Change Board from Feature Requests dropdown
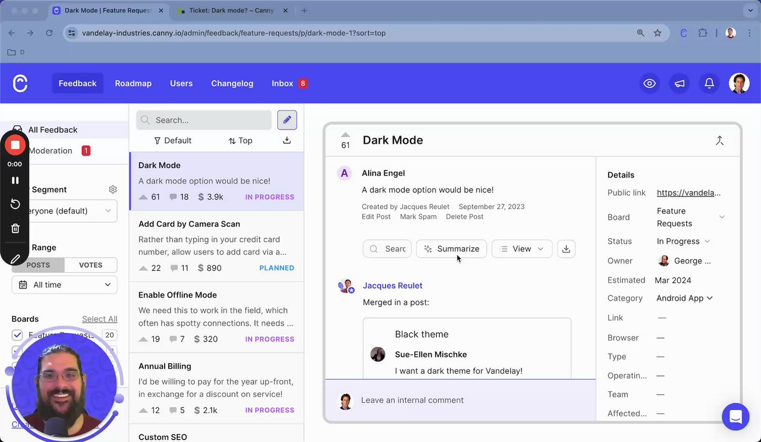The height and width of the screenshot is (442, 761). pos(690,217)
